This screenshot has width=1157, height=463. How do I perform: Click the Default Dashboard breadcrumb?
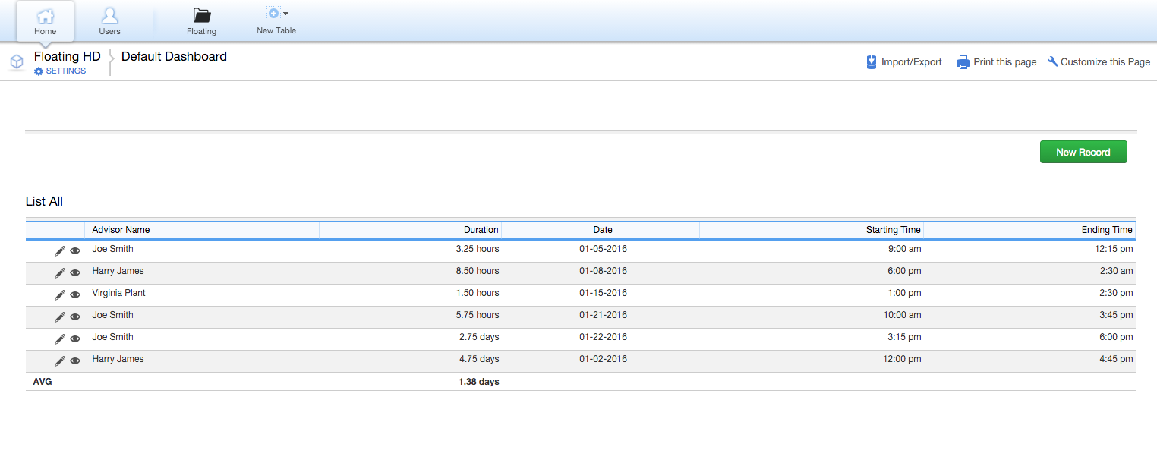coord(174,56)
